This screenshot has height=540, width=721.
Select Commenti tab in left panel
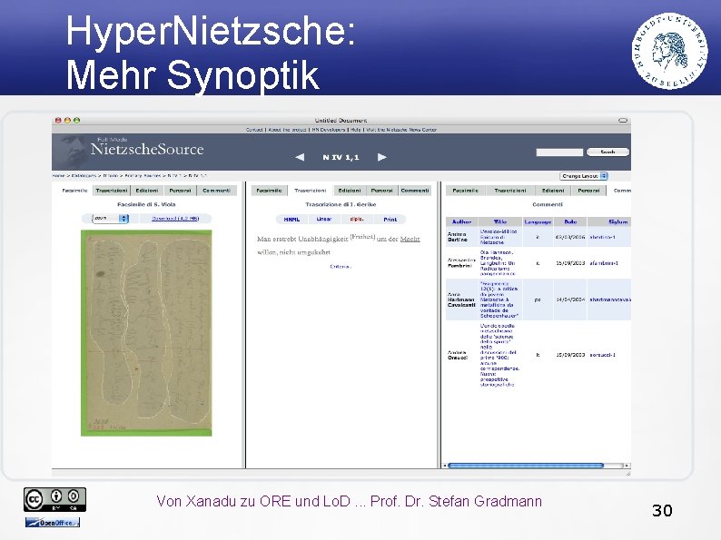point(217,191)
